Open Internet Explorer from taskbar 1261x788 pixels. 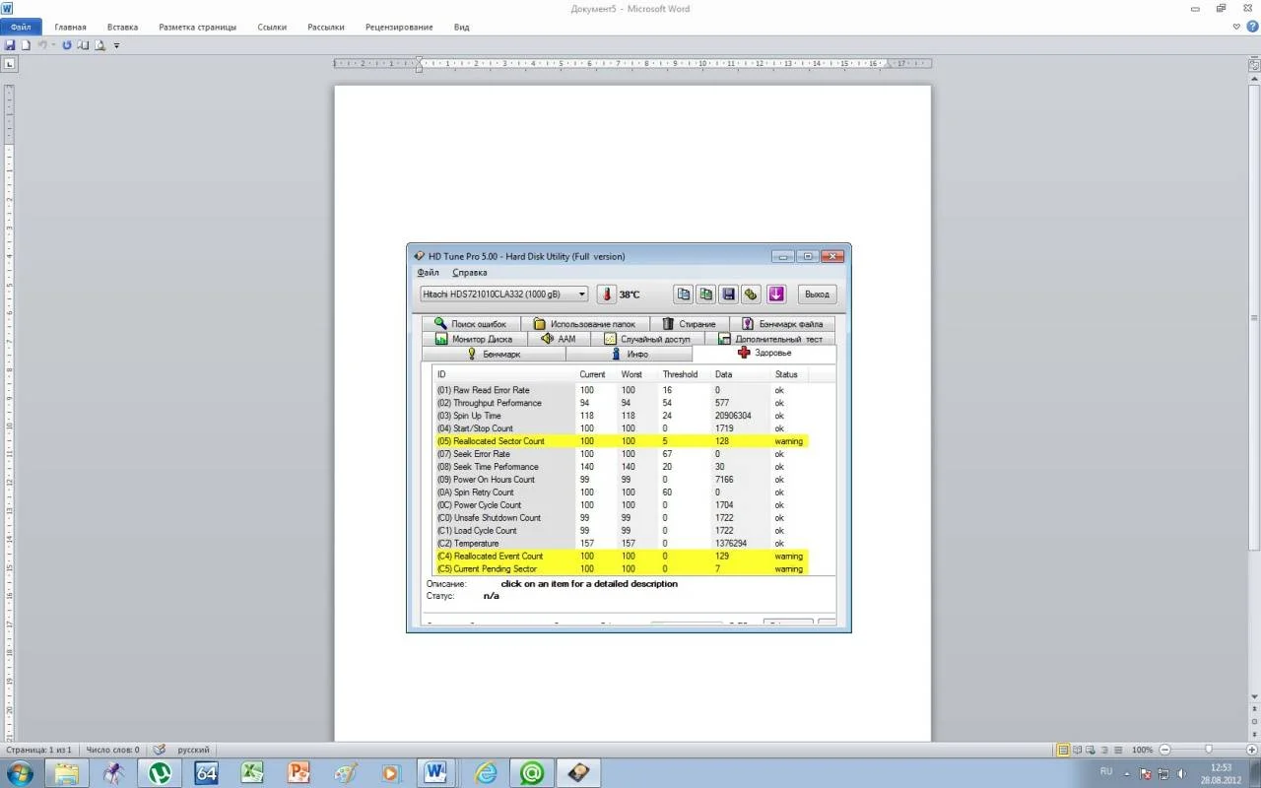[x=486, y=773]
